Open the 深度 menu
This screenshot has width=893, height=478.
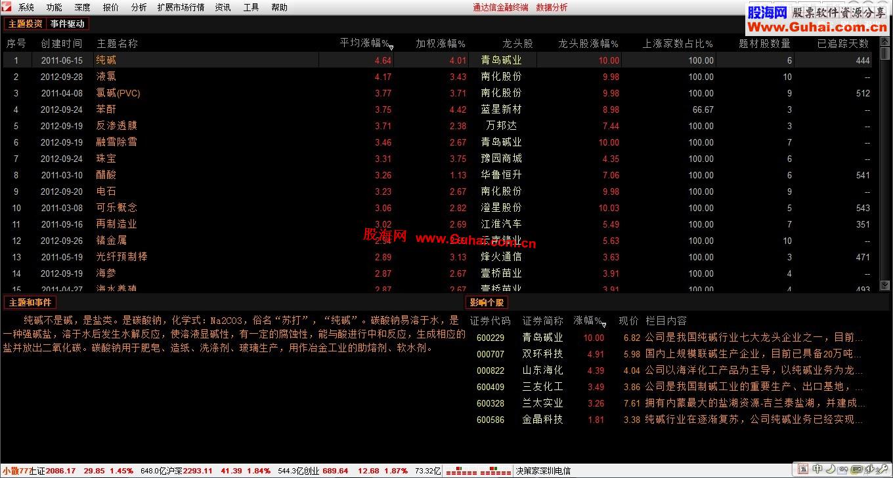83,7
